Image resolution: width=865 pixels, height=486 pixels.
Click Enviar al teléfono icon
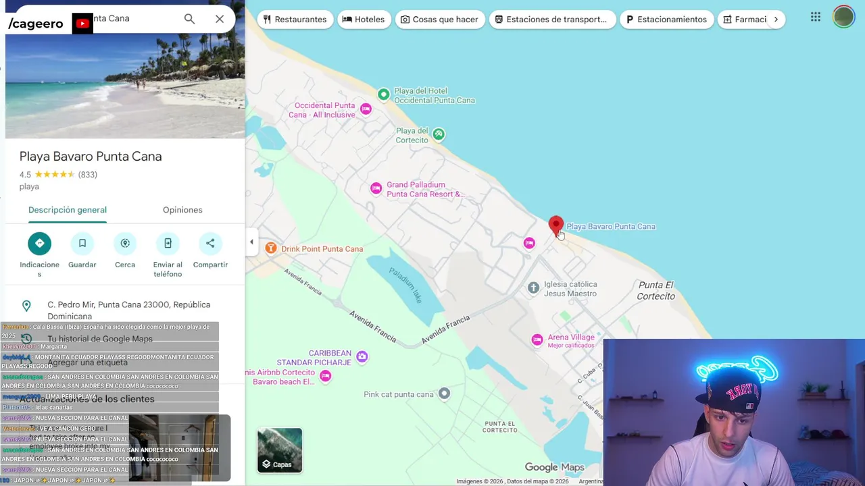[x=168, y=243]
